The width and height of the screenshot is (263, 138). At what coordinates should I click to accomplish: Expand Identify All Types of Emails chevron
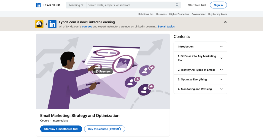point(221,70)
